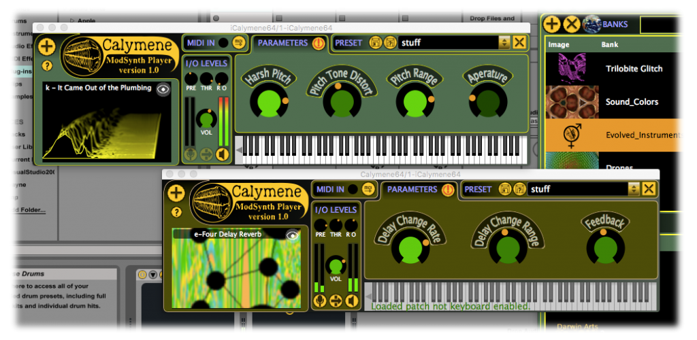
Task: Toggle the microphone input icon, Four Delay Reverb window
Action: click(320, 301)
